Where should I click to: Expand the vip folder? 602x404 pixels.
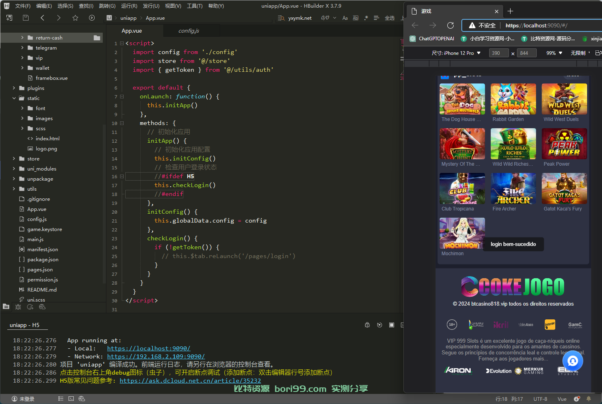(22, 58)
